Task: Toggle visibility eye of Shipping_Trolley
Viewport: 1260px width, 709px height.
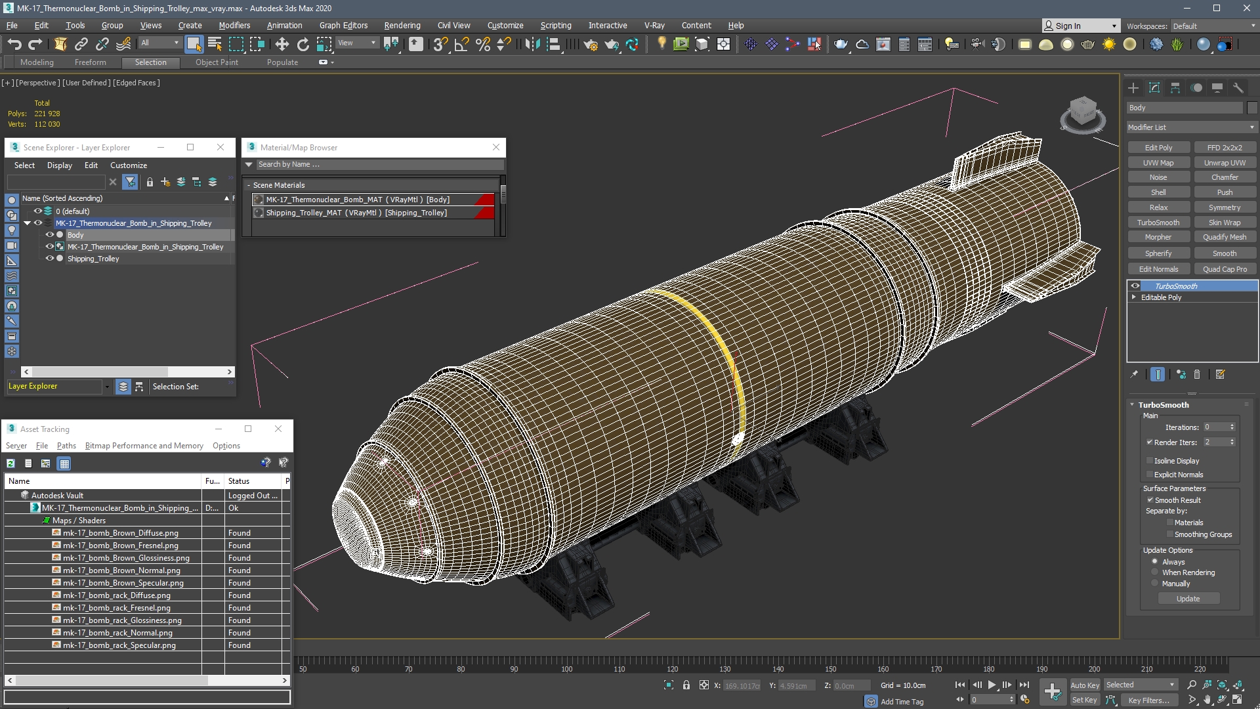Action: point(49,259)
